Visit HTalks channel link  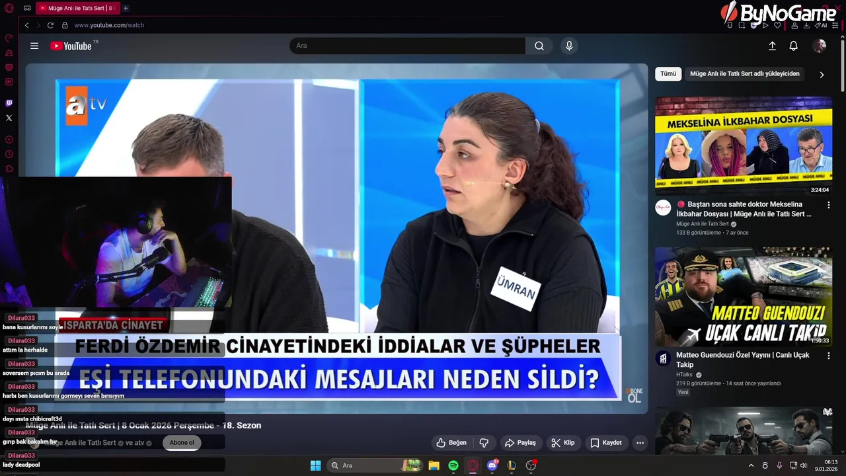(x=685, y=375)
